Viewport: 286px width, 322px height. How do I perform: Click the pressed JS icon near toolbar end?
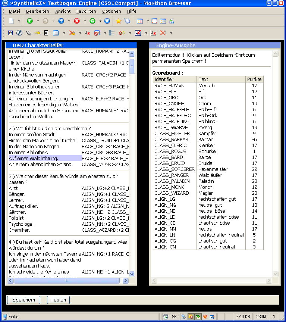click(154, 33)
